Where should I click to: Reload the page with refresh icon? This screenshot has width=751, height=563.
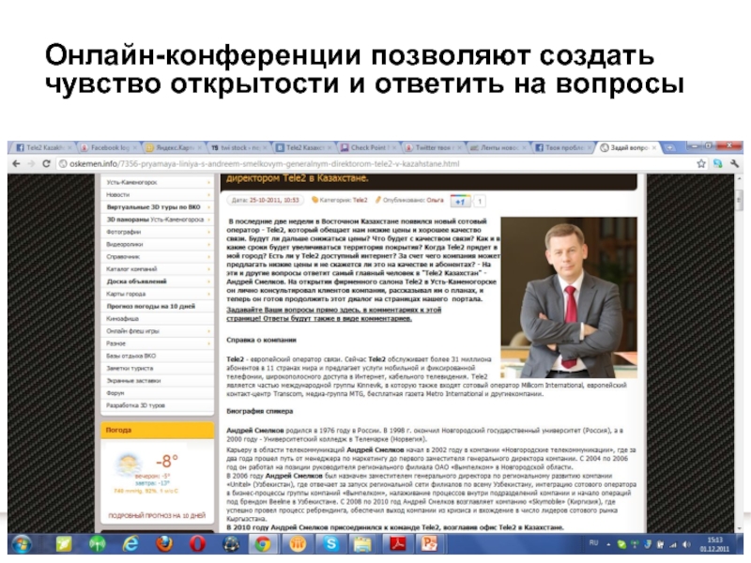(x=46, y=163)
